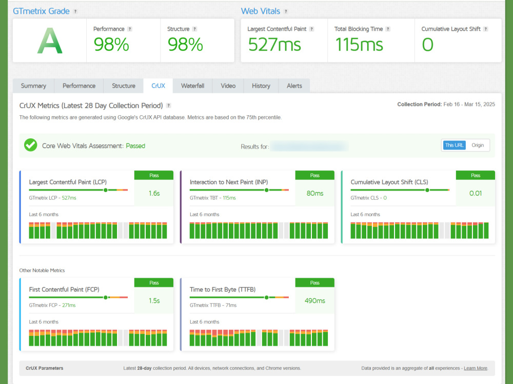513x384 pixels.
Task: Click the help icon beside GTmetrix Grade
Action: 75,11
